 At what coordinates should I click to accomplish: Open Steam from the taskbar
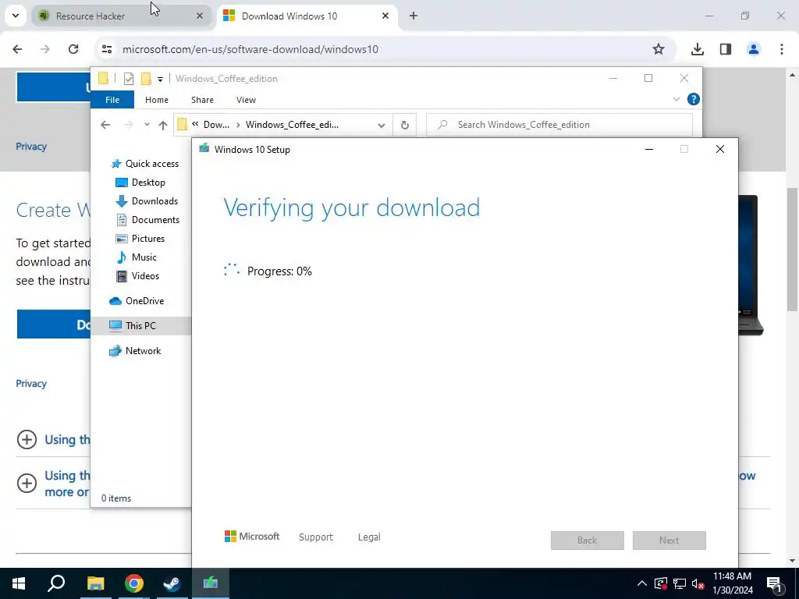(x=172, y=583)
